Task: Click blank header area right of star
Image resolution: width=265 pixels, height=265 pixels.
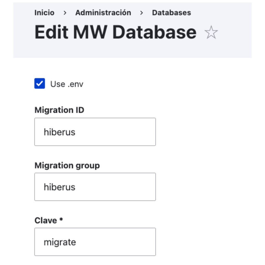Action: (235, 33)
